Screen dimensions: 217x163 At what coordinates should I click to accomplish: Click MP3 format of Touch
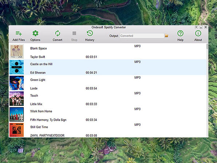[x=137, y=93]
